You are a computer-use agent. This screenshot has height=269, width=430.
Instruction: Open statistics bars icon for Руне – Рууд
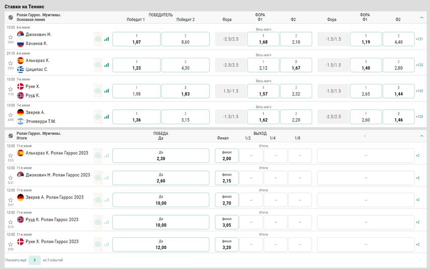click(x=106, y=91)
